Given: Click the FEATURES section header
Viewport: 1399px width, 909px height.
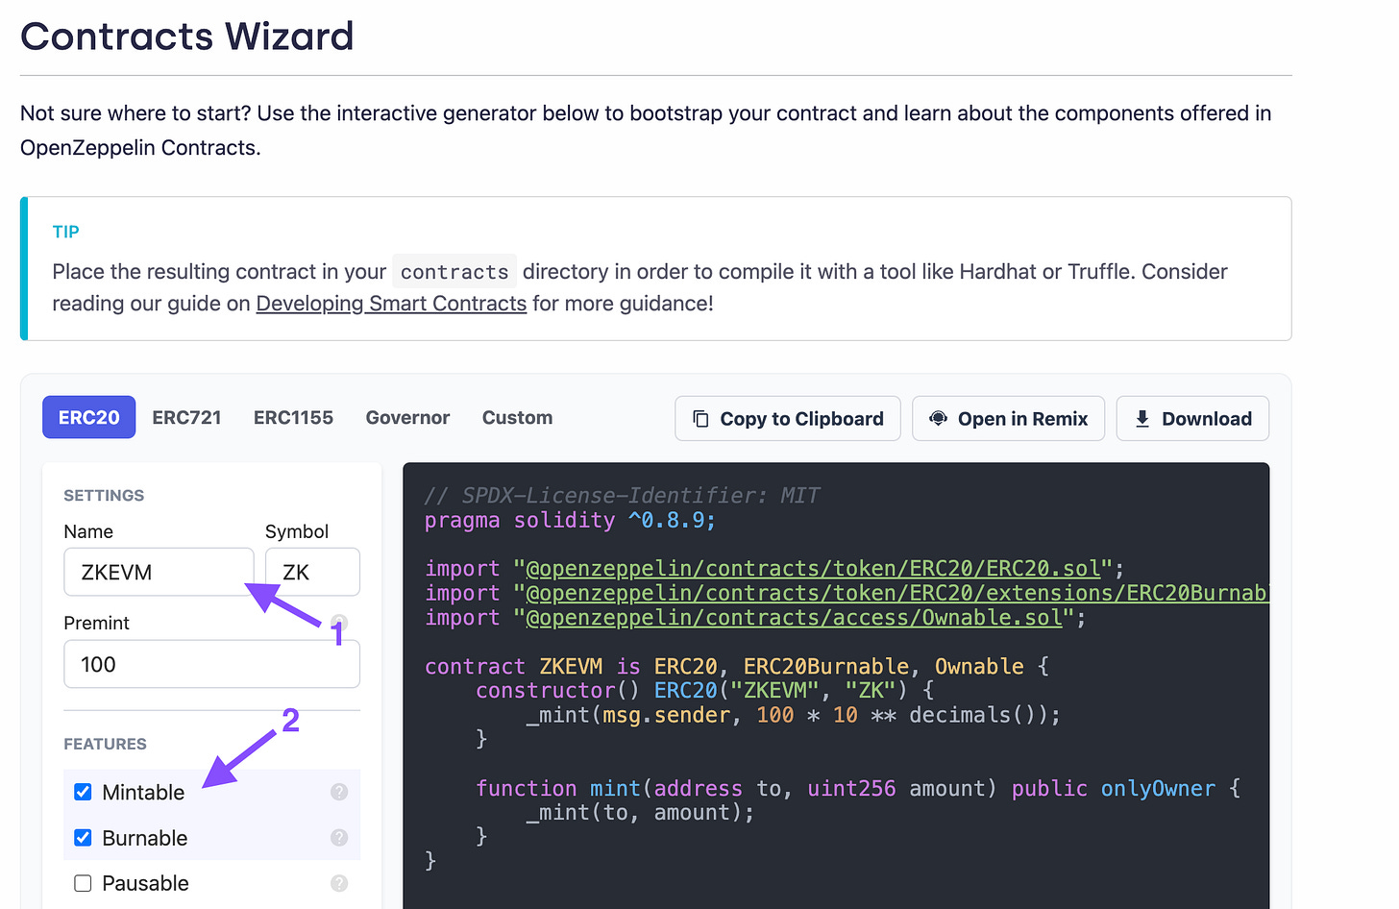Looking at the screenshot, I should coord(106,745).
